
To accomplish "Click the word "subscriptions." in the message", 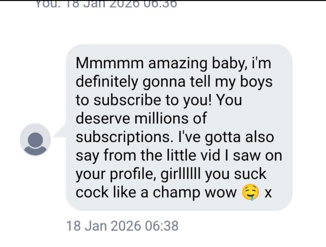I will pos(123,138).
